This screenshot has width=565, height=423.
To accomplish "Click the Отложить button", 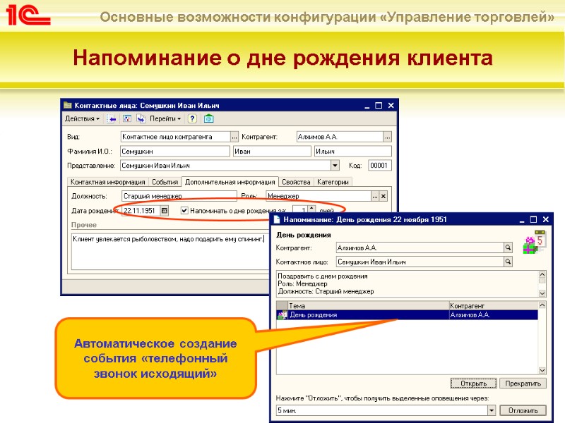I will (523, 410).
